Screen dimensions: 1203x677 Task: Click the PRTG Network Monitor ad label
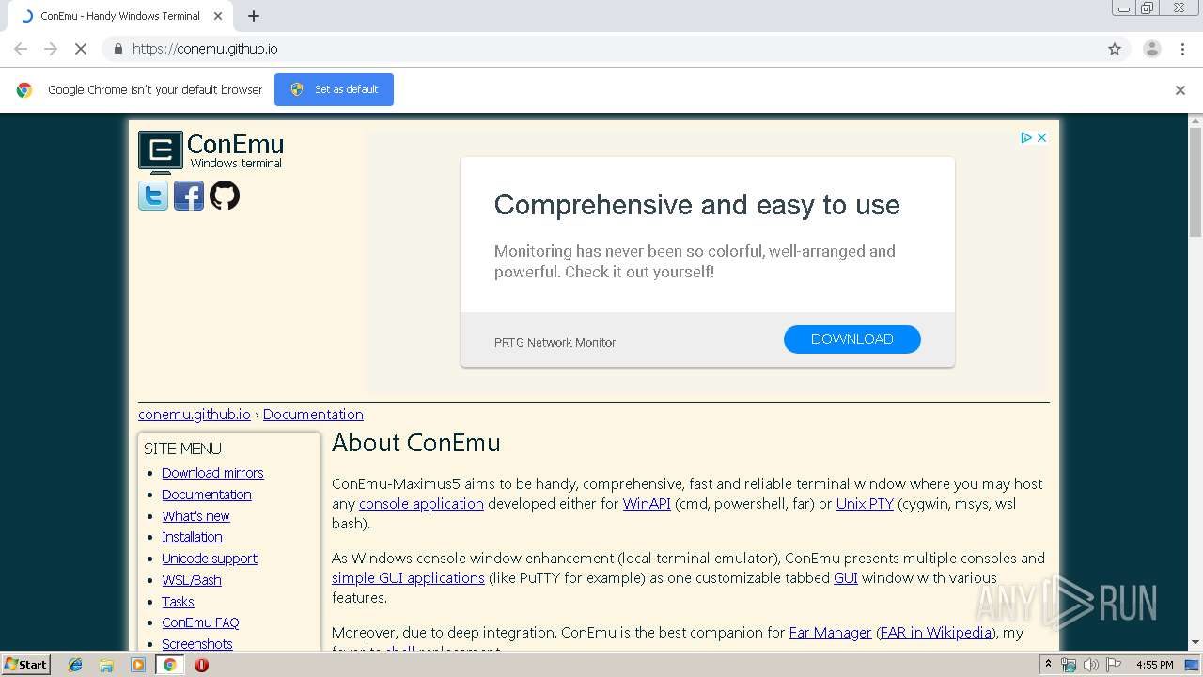(555, 343)
